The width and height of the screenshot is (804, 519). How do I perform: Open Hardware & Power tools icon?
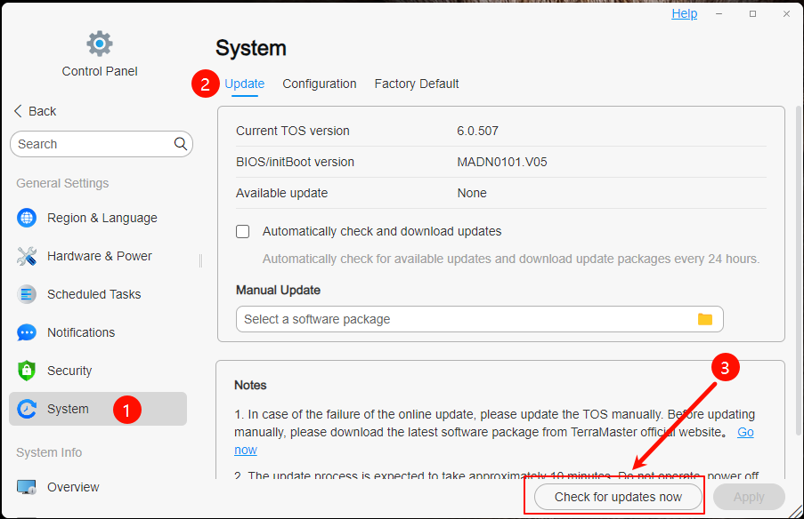(27, 256)
